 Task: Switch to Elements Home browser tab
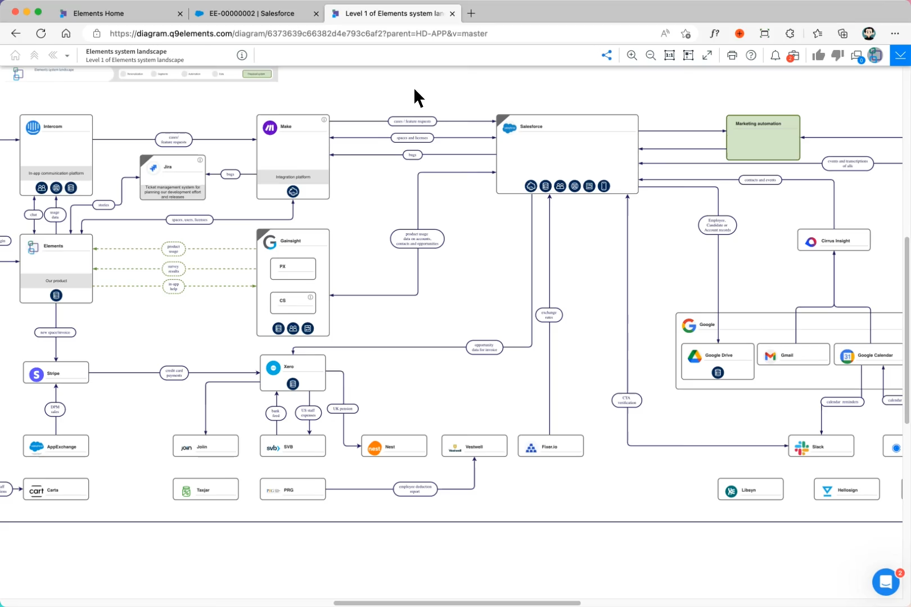point(120,13)
